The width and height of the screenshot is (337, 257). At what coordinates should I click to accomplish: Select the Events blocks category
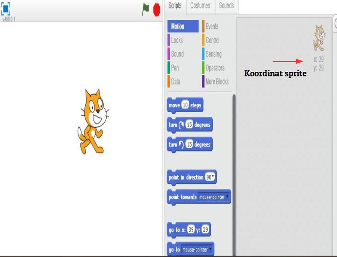pyautogui.click(x=212, y=26)
